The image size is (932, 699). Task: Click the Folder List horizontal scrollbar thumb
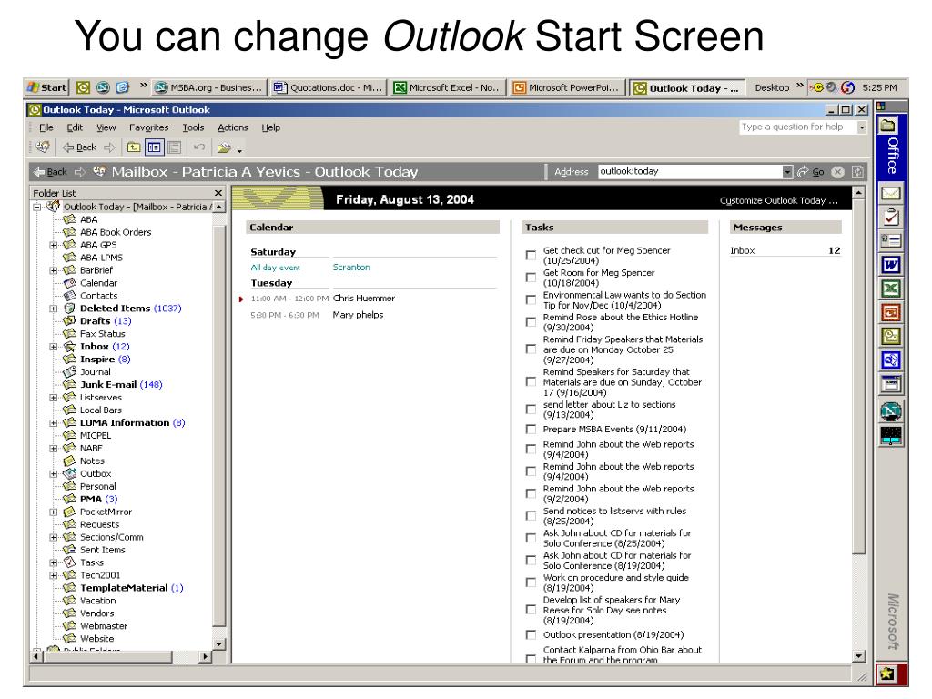pyautogui.click(x=108, y=656)
